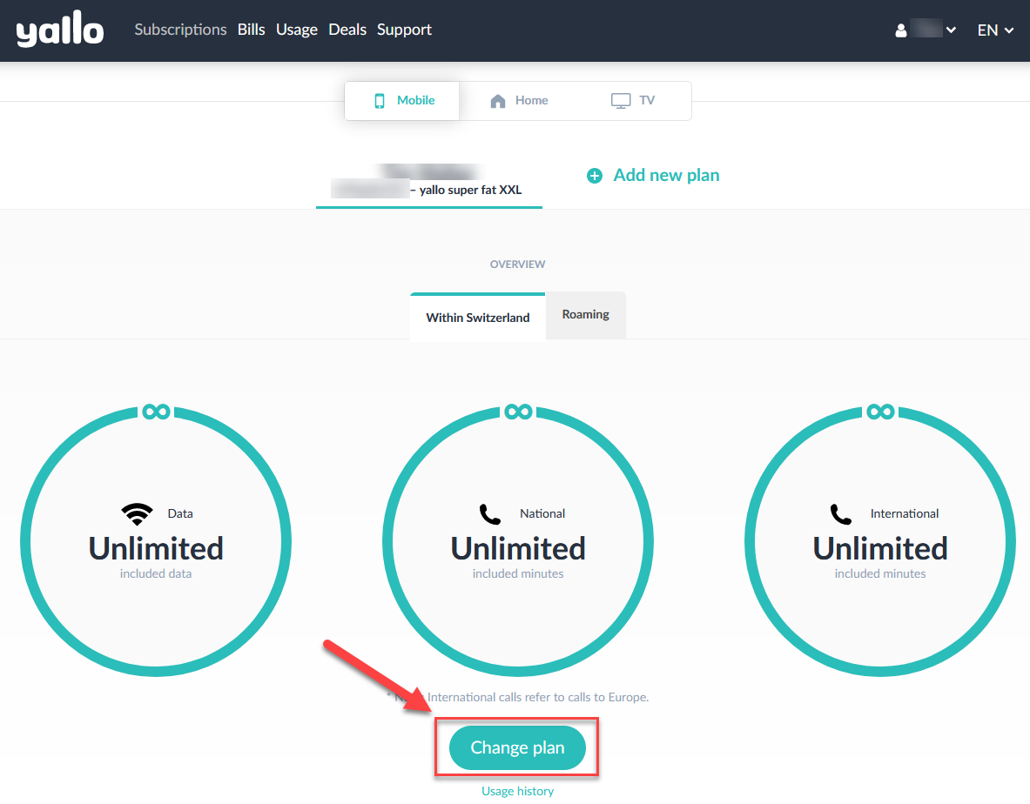Image resolution: width=1030 pixels, height=804 pixels.
Task: Select the Within Switzerland tab
Action: coord(477,317)
